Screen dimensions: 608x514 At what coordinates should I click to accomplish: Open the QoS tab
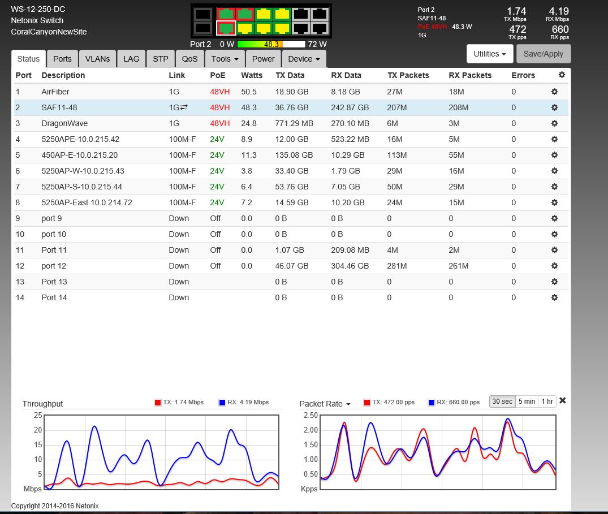(189, 59)
